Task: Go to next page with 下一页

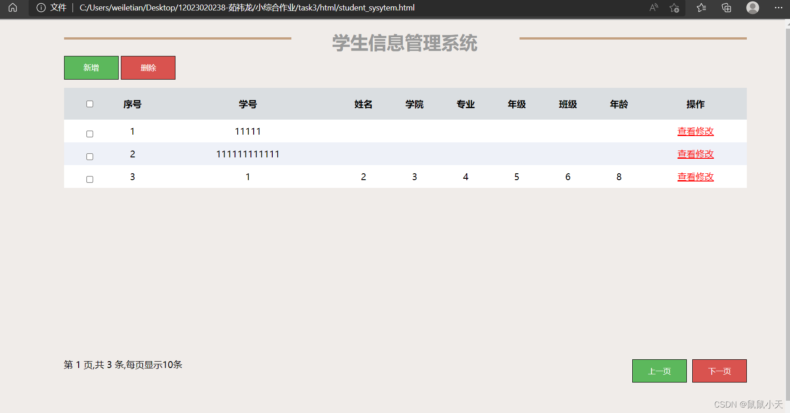Action: pyautogui.click(x=719, y=371)
